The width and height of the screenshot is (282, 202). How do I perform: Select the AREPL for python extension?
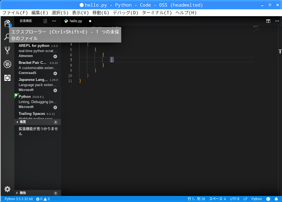(x=38, y=51)
